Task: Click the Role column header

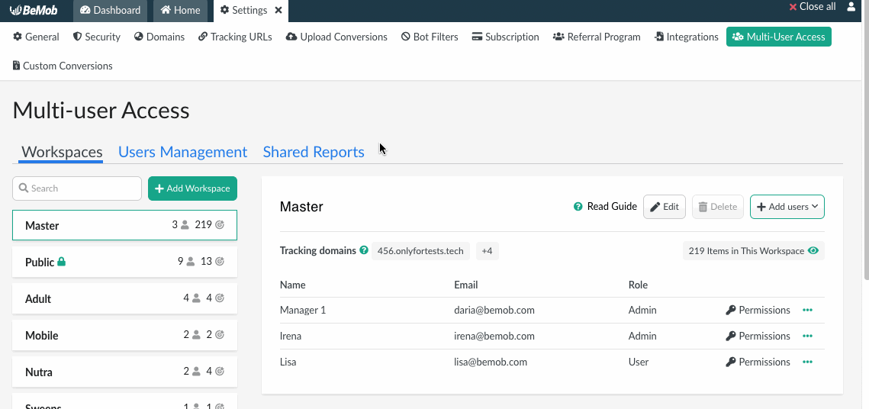Action: [x=638, y=285]
